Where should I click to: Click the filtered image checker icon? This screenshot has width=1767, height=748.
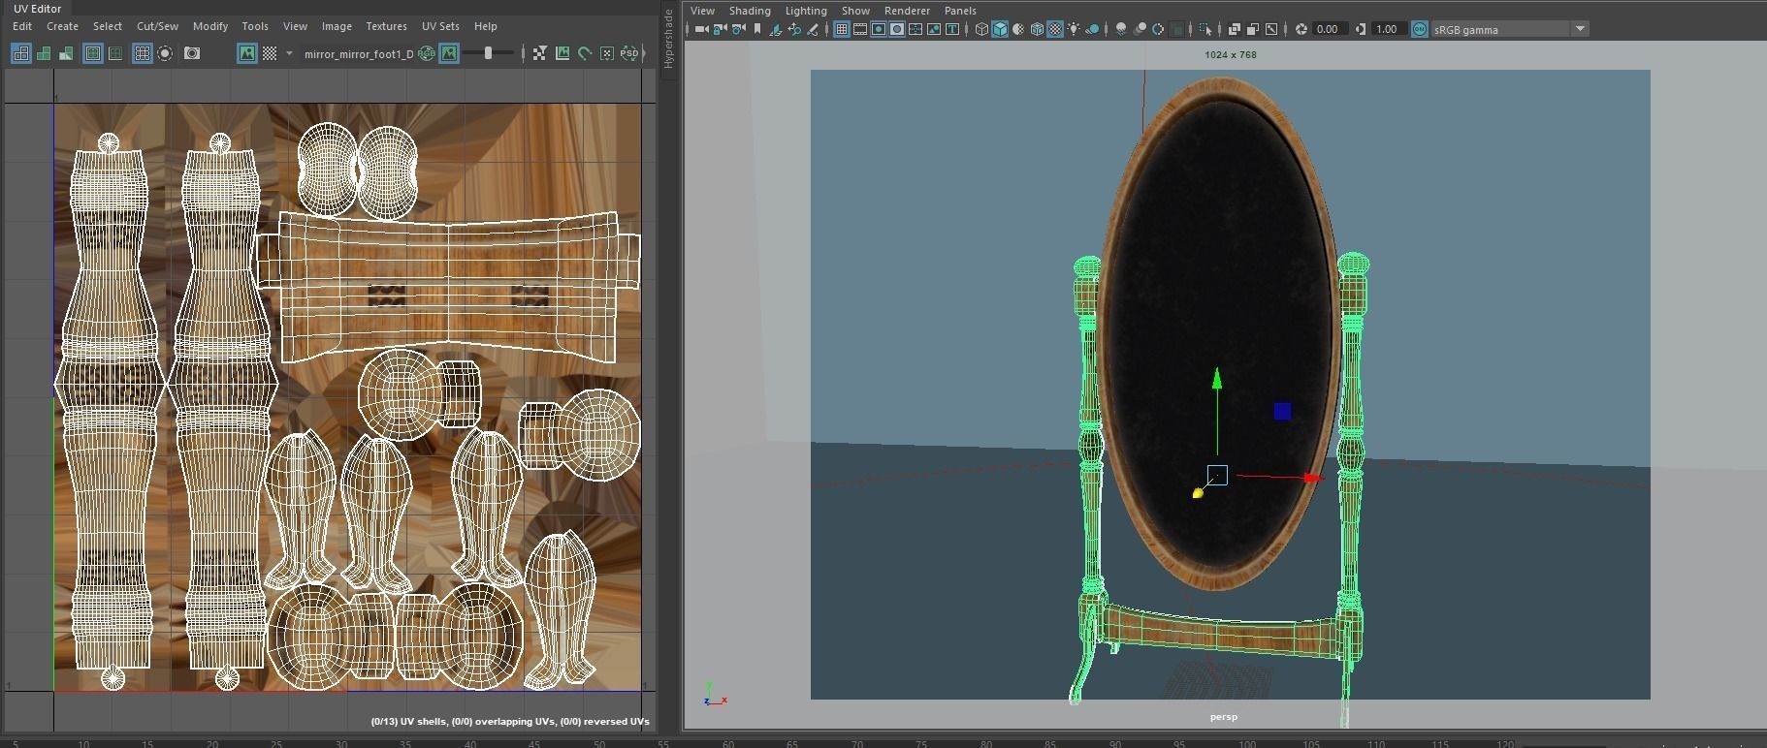(539, 53)
